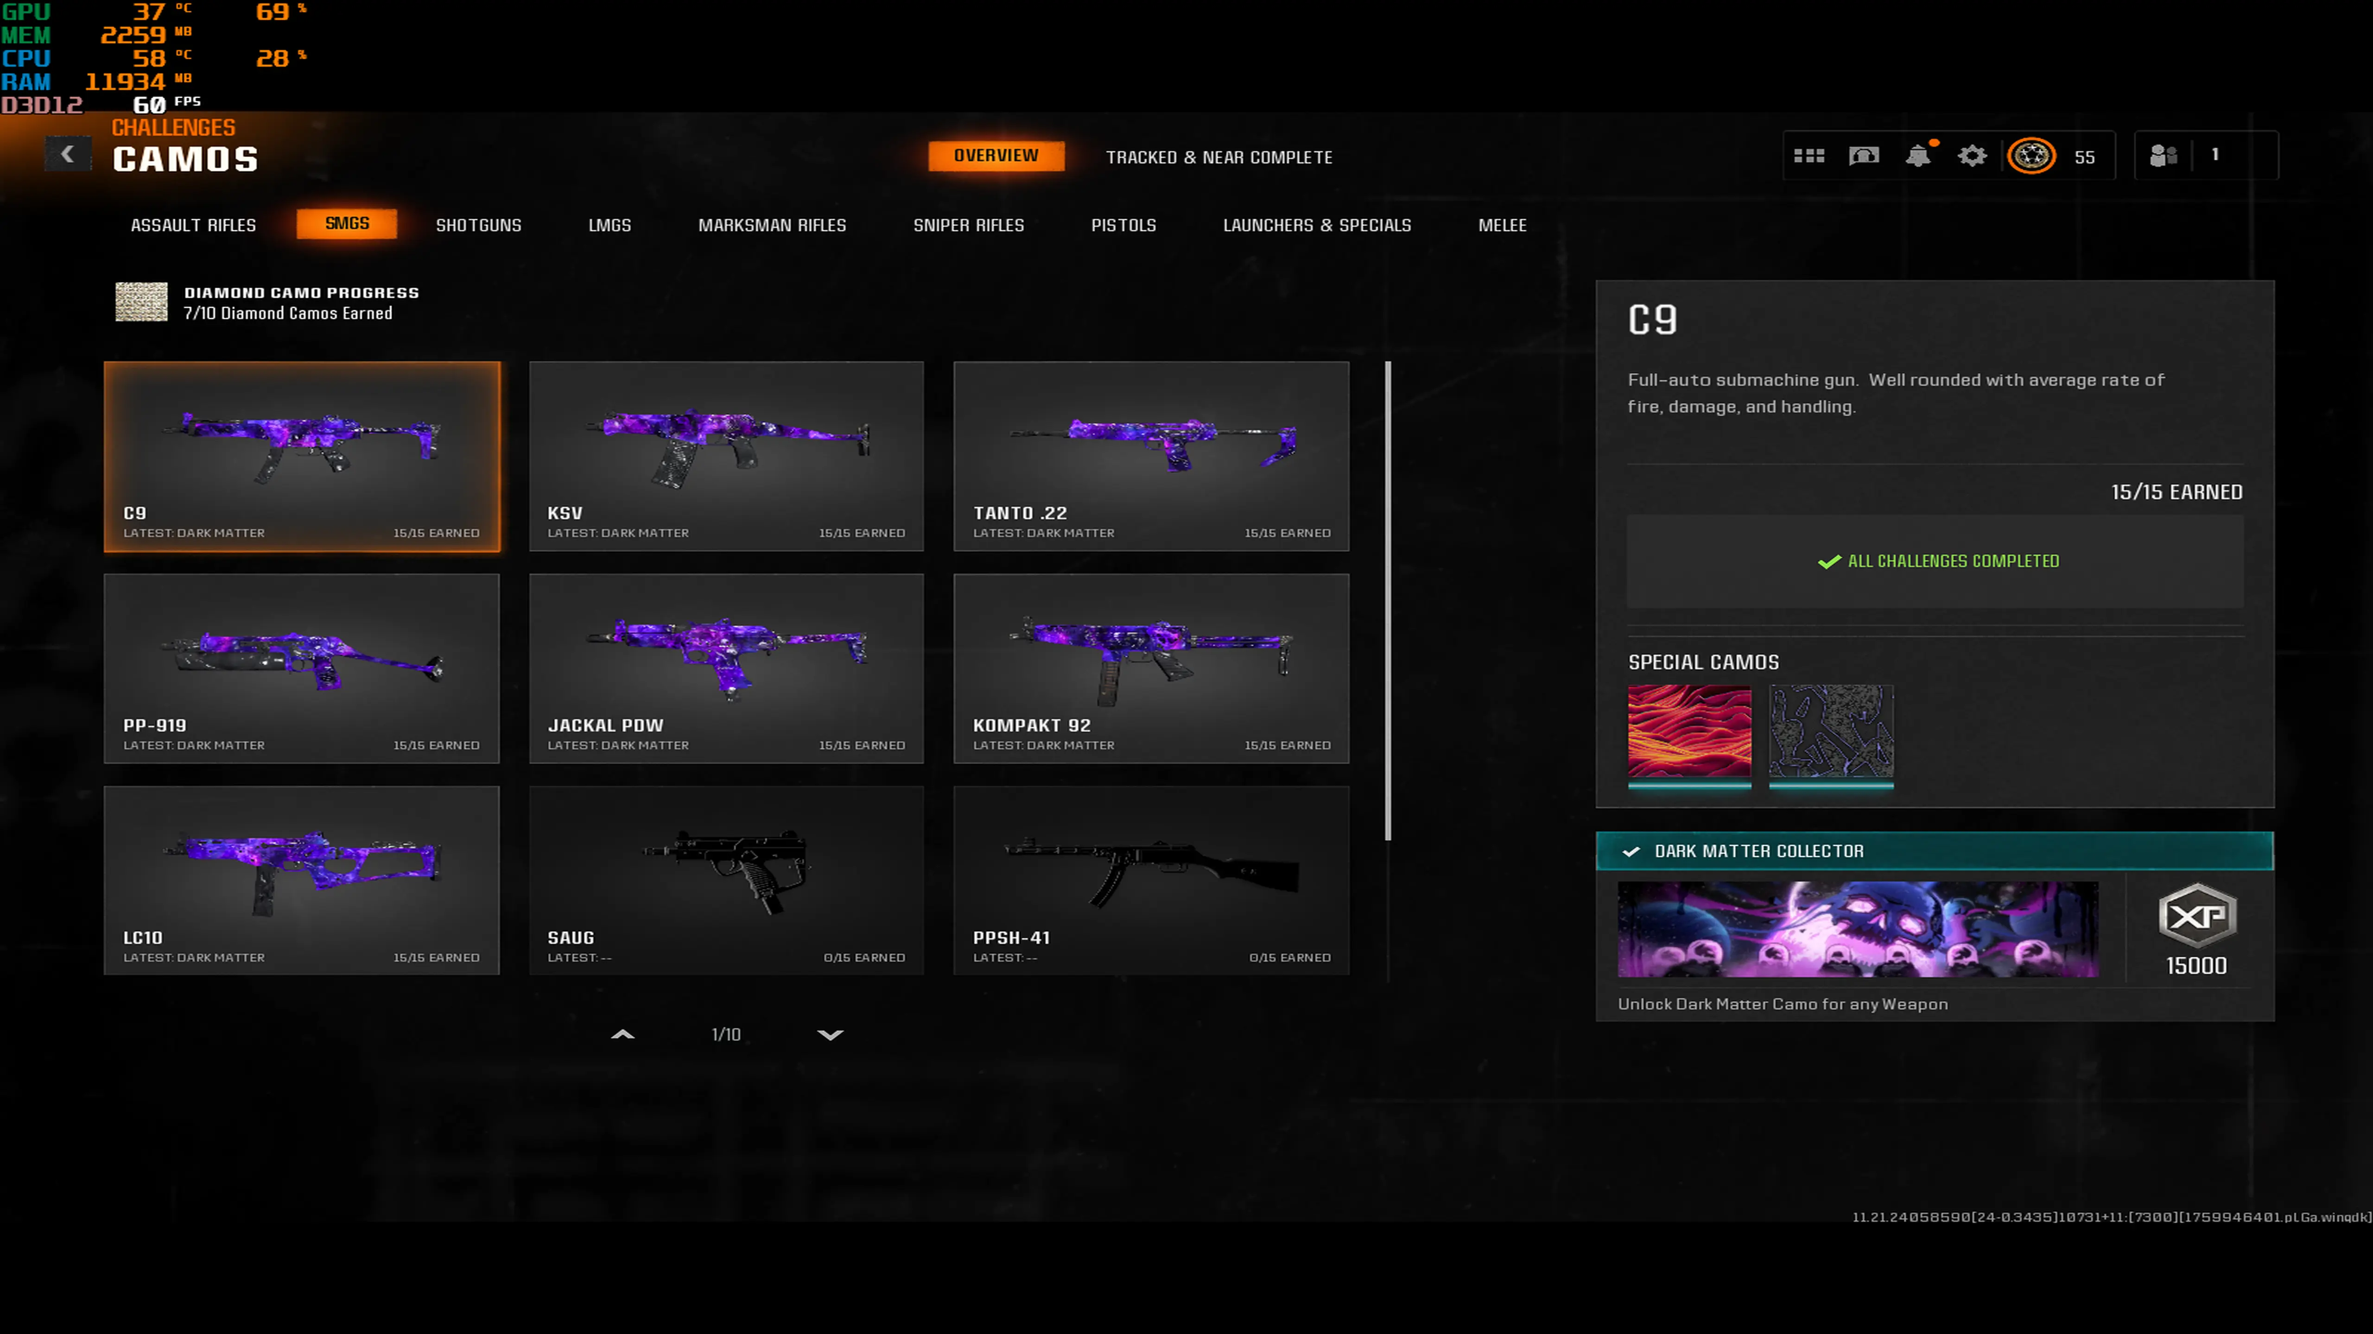The width and height of the screenshot is (2373, 1334).
Task: Click the XP reward icon
Action: pyautogui.click(x=2197, y=917)
